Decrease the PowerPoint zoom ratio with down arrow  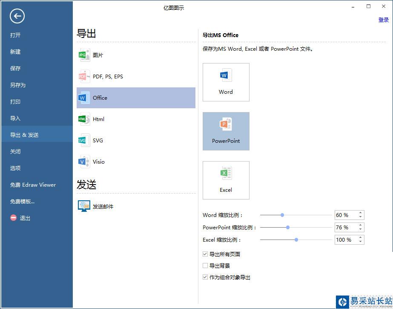pos(360,229)
